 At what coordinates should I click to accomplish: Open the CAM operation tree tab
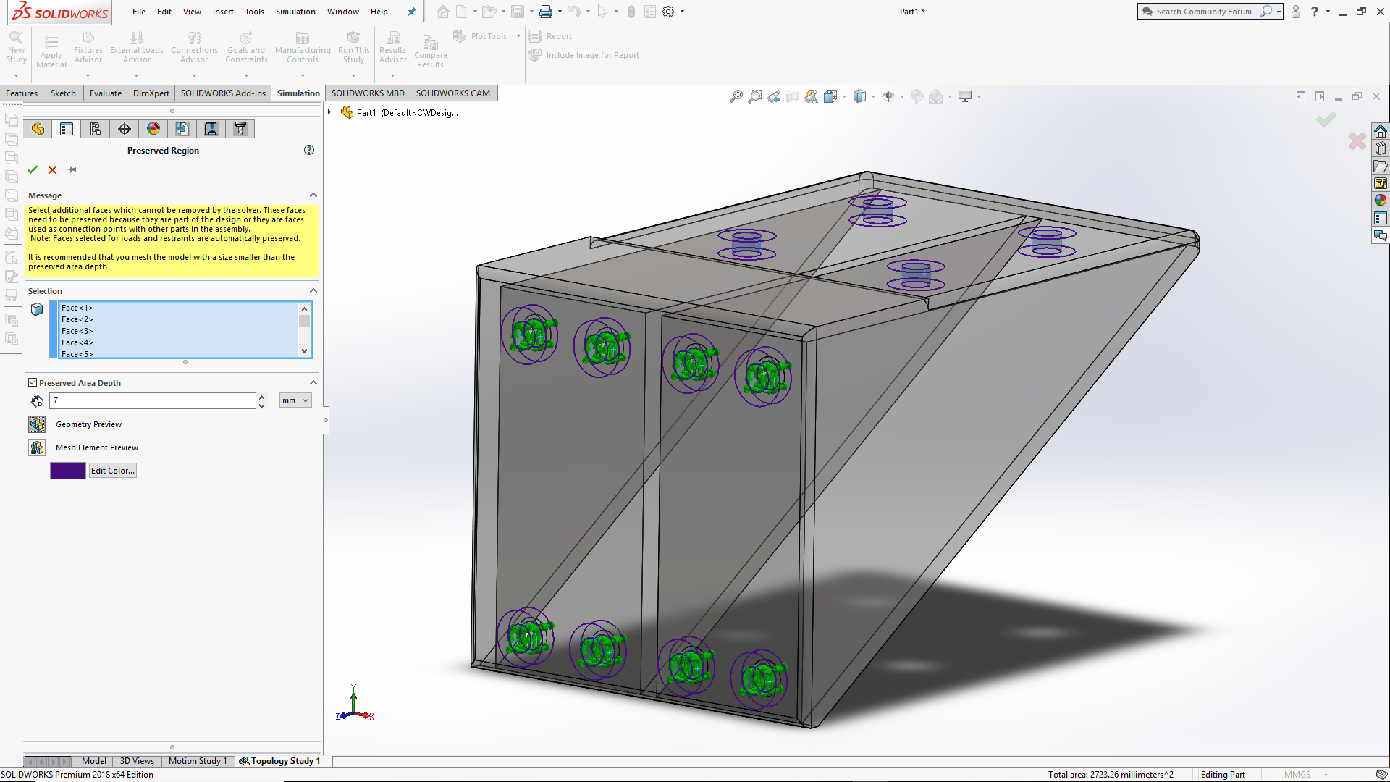(x=211, y=129)
